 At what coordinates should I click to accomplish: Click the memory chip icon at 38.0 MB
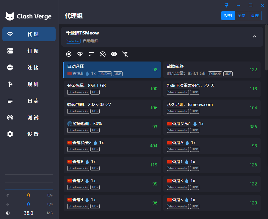pyautogui.click(x=8, y=213)
